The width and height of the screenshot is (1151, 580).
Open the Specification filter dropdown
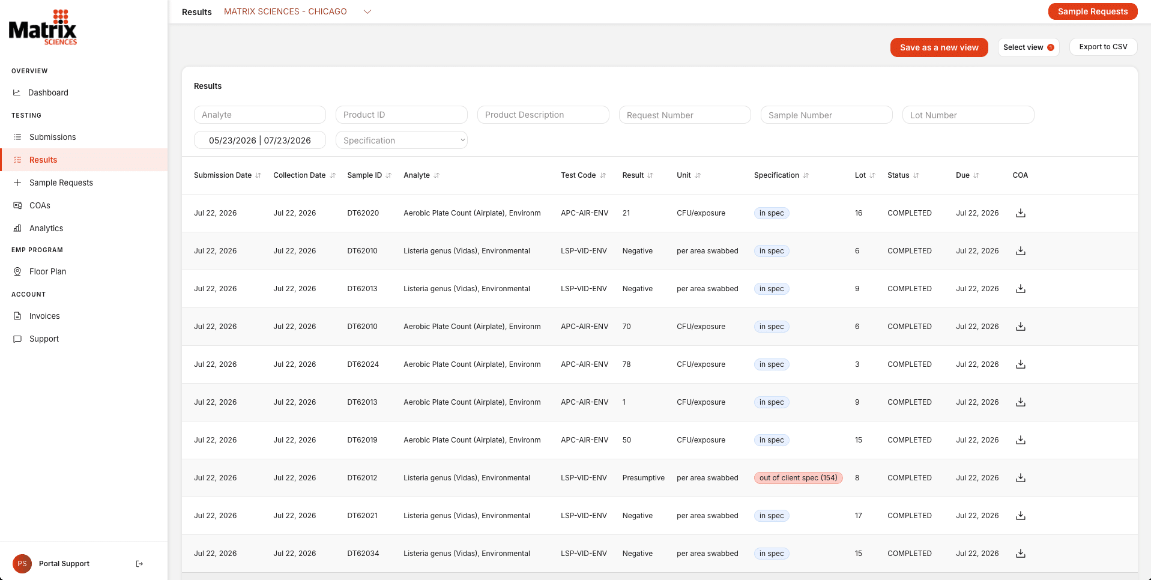[402, 140]
